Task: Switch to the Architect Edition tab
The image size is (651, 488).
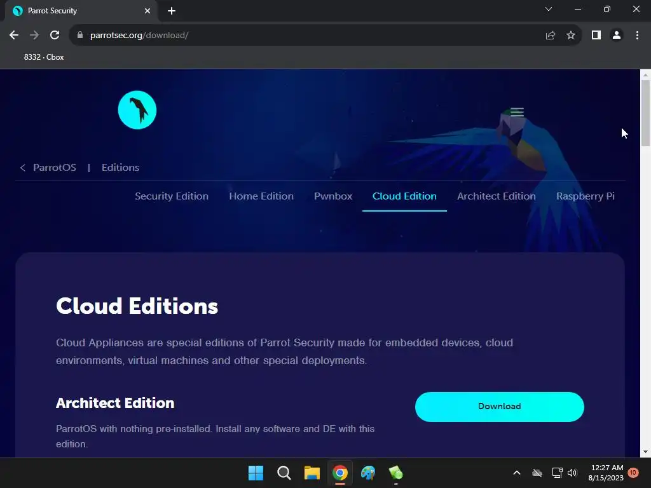Action: click(x=496, y=196)
